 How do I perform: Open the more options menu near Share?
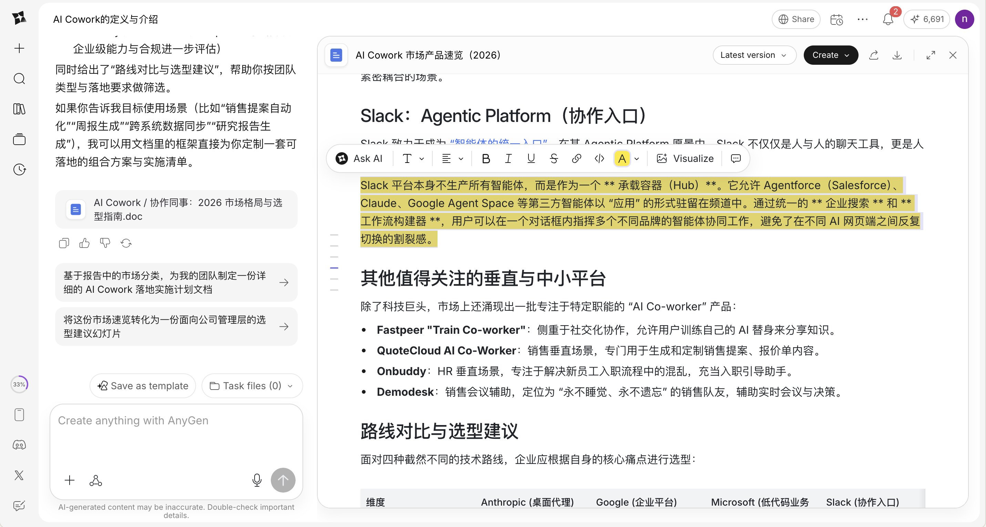coord(862,19)
